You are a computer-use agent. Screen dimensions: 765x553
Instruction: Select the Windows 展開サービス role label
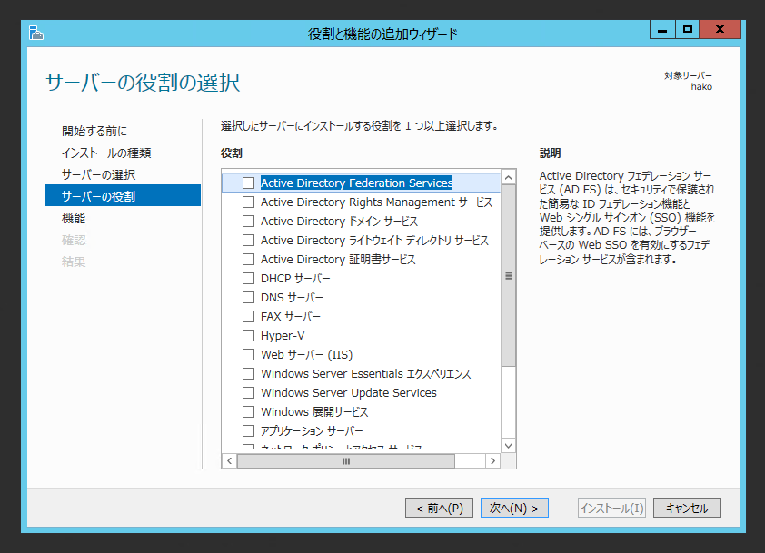pyautogui.click(x=314, y=411)
